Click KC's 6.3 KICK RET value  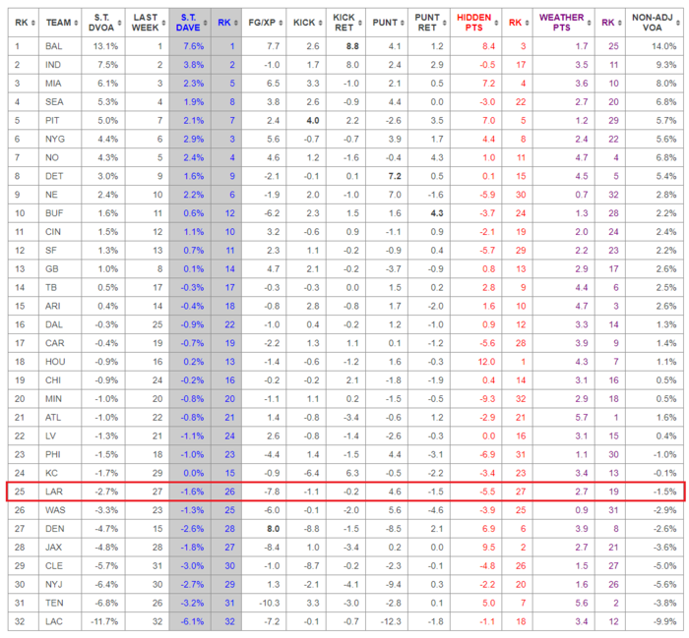[352, 473]
